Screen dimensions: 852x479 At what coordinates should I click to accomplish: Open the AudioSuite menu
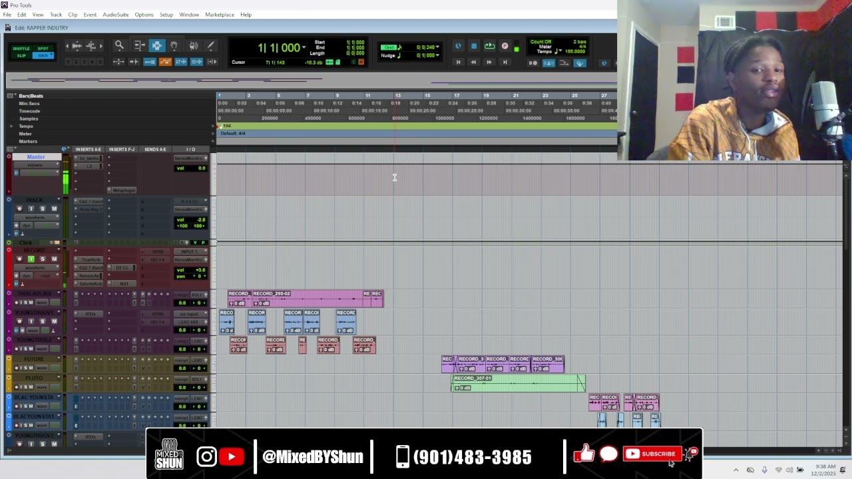pos(115,15)
